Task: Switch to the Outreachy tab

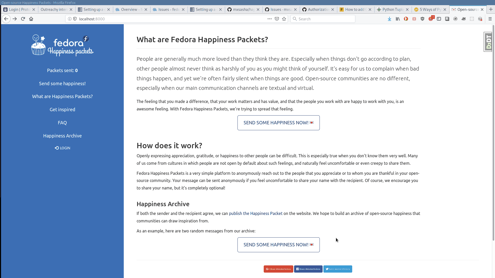Action: 57,10
